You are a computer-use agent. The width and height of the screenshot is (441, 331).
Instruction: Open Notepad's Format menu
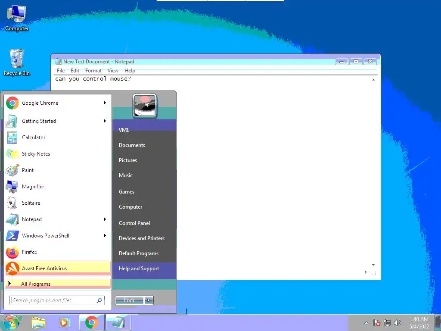[93, 71]
